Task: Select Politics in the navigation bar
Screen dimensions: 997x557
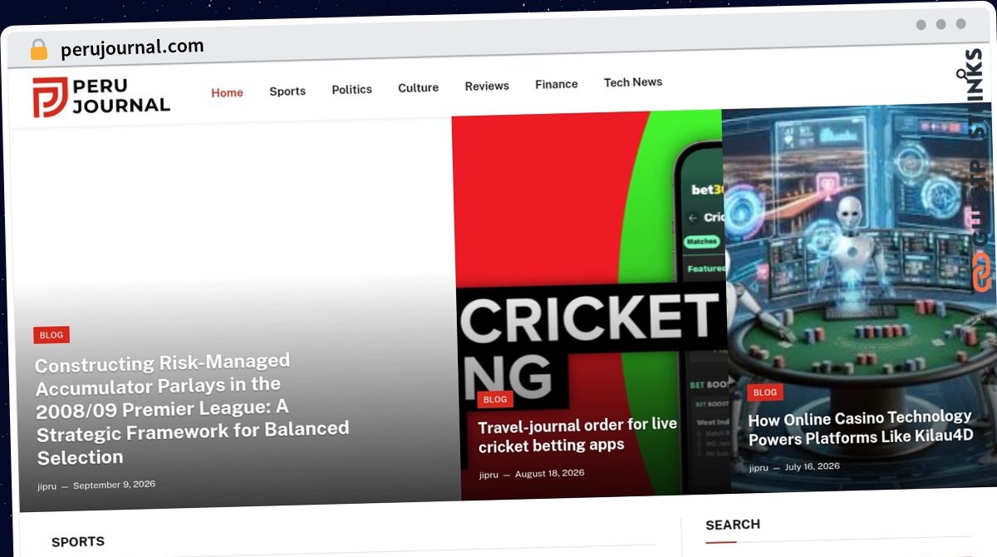Action: click(x=351, y=89)
